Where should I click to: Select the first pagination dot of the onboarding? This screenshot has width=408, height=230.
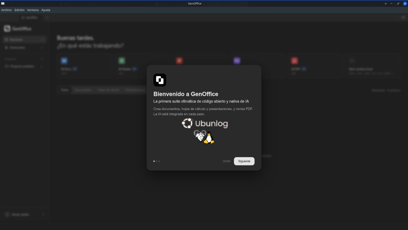(x=154, y=161)
